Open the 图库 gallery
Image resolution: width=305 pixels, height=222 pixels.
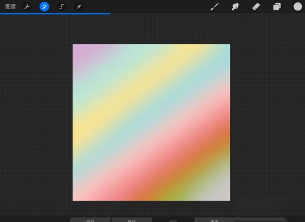pos(10,7)
